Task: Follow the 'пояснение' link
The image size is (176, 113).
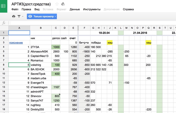Action: click(16, 43)
